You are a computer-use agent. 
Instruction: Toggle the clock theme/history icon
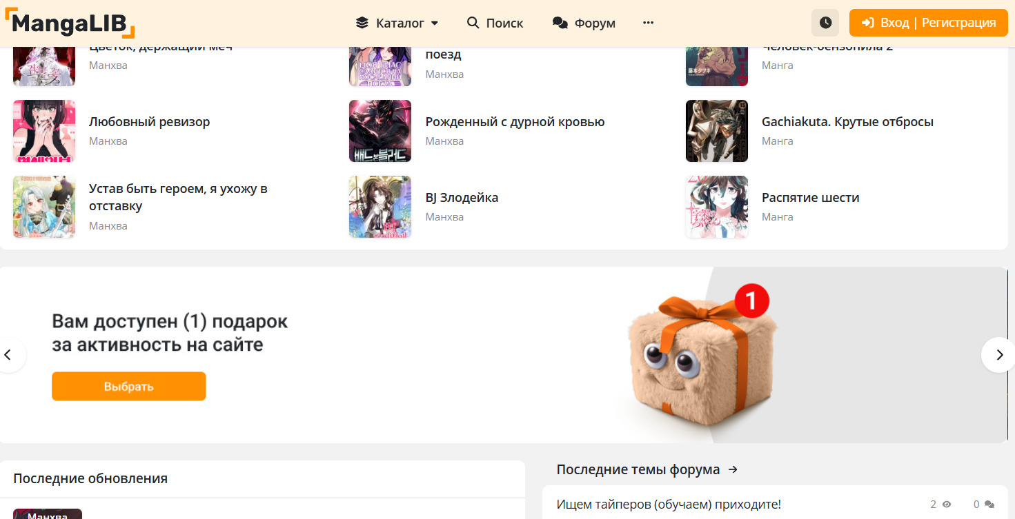click(x=825, y=23)
